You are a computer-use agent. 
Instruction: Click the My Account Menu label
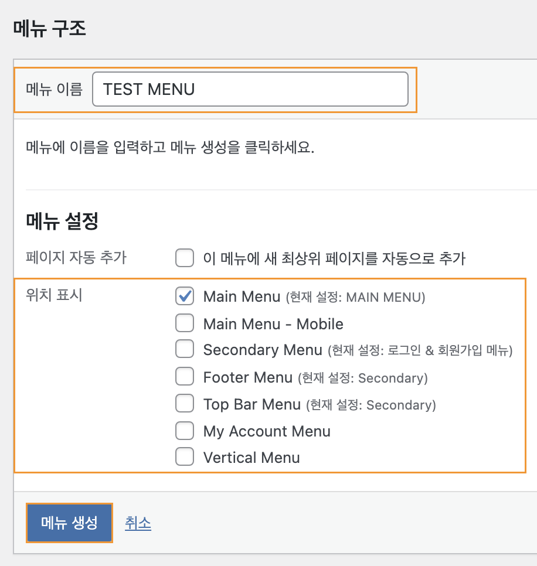click(267, 432)
